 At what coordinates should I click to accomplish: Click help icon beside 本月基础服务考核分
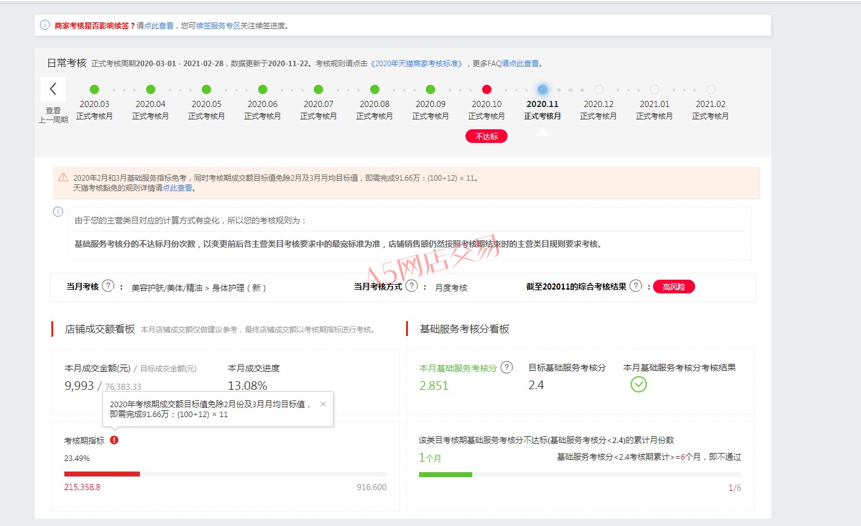[506, 368]
